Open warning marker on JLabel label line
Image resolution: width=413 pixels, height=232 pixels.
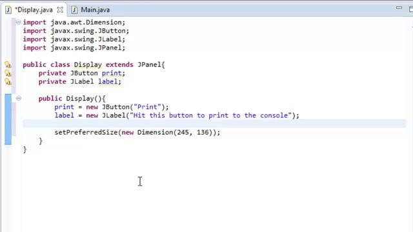pos(8,82)
